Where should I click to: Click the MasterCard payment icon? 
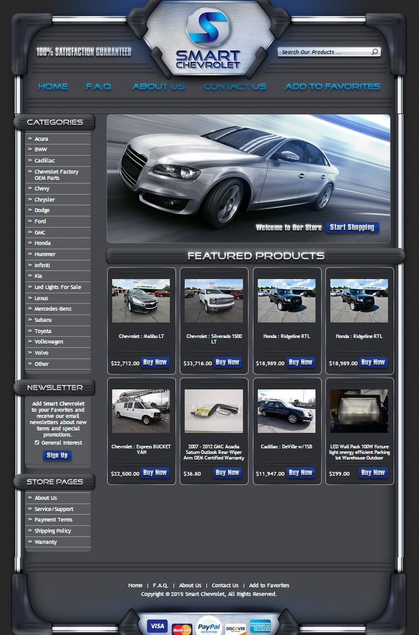(x=182, y=629)
